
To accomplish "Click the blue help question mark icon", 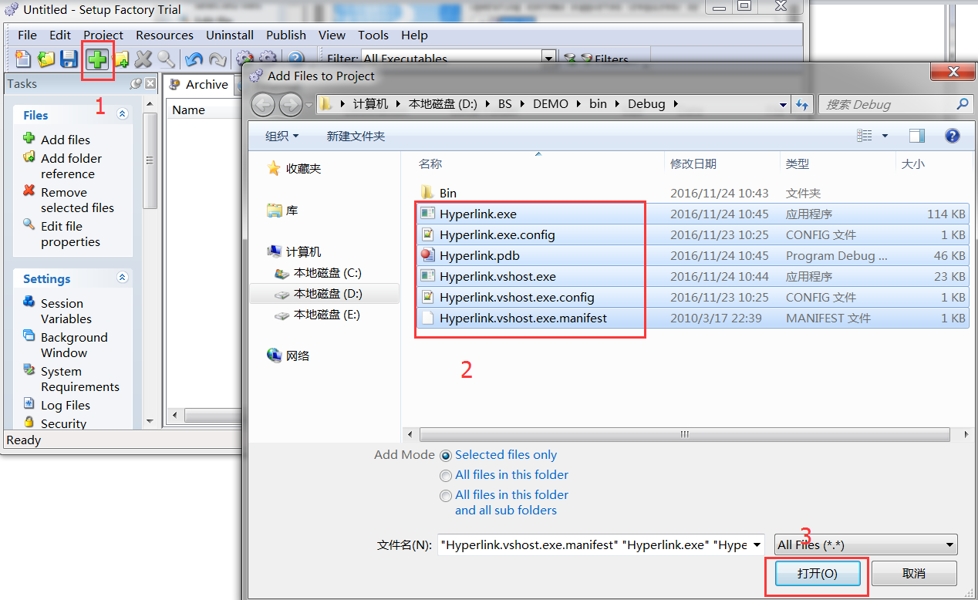I will pyautogui.click(x=953, y=136).
